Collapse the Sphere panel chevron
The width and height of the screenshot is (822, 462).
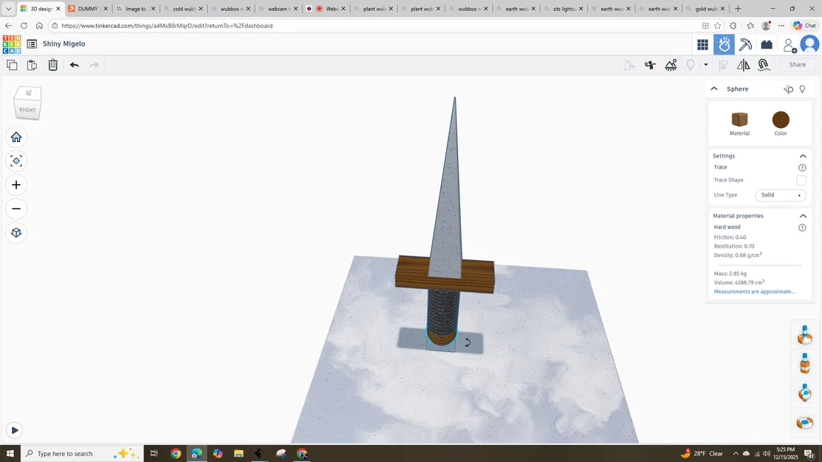click(x=714, y=89)
